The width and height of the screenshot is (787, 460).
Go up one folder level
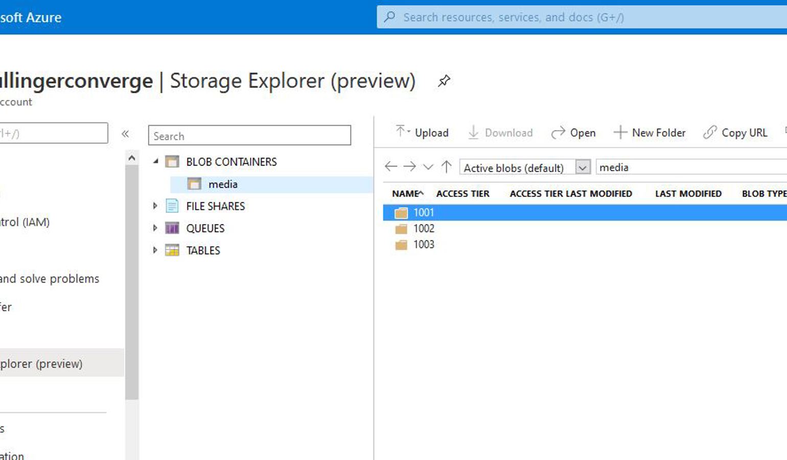click(446, 167)
